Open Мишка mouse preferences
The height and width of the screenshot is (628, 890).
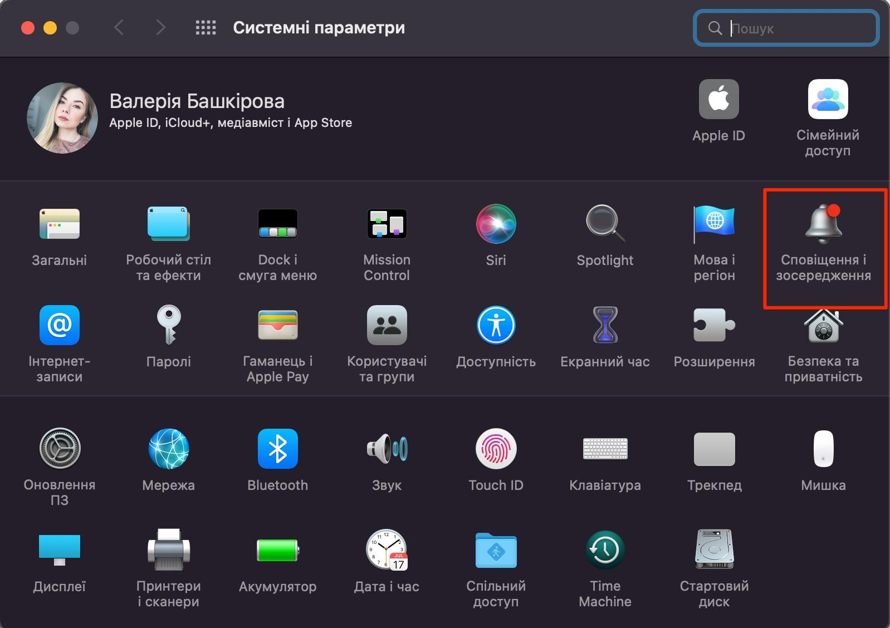coord(823,449)
